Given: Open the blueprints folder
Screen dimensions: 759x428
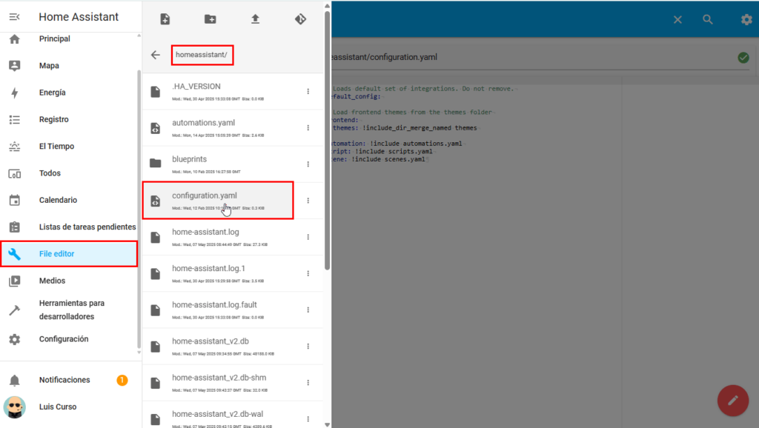Looking at the screenshot, I should point(190,159).
